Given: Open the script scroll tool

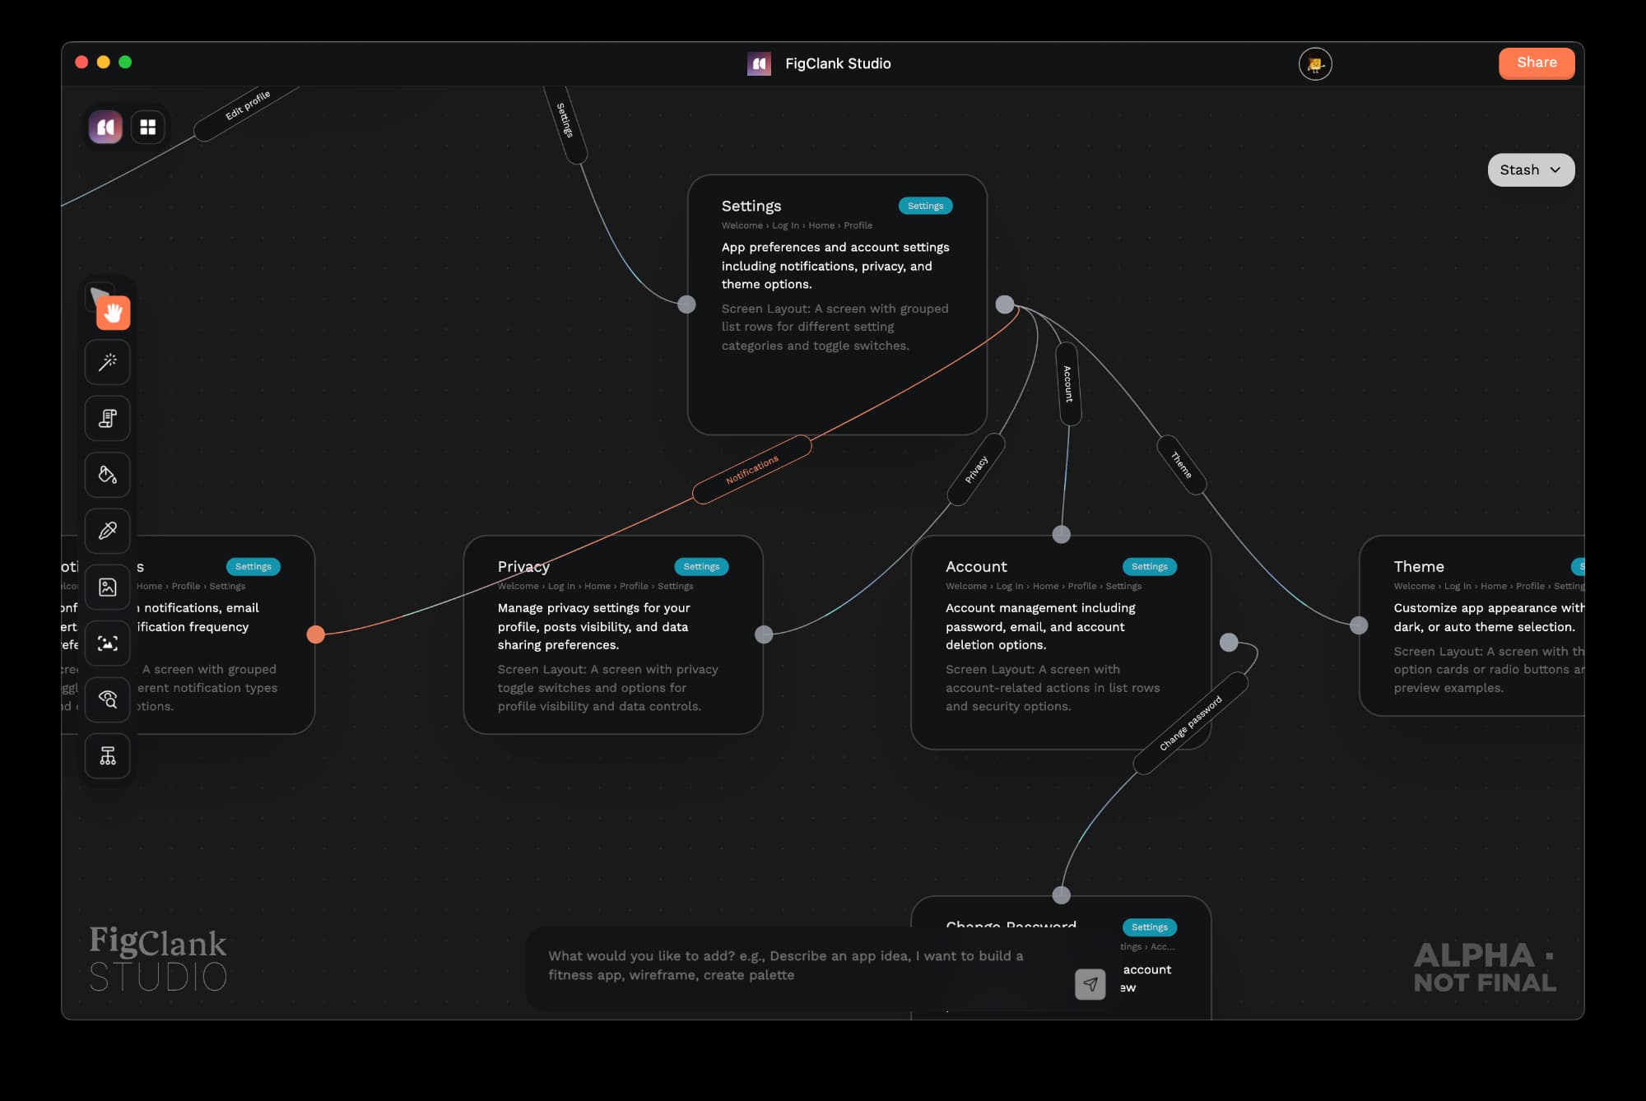Looking at the screenshot, I should 108,418.
